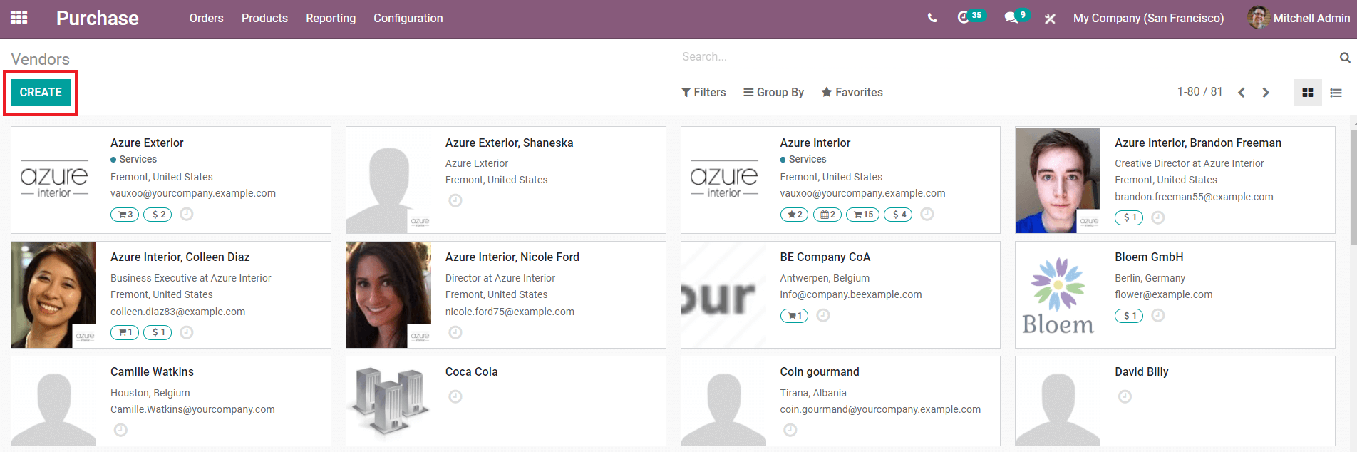Open the apps grid menu icon
The image size is (1357, 452).
19,17
